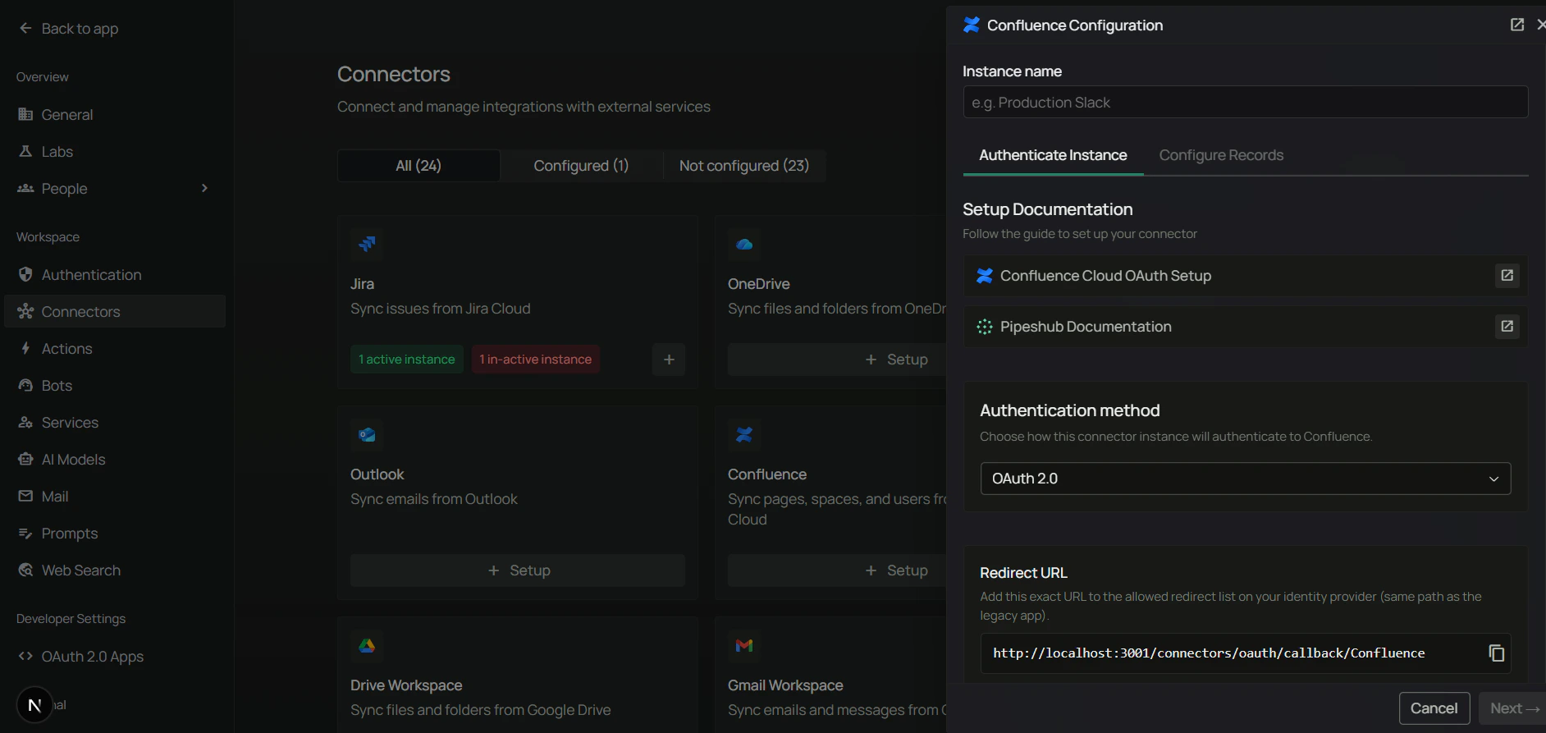Image resolution: width=1546 pixels, height=733 pixels.
Task: Click the Drive Workspace connector icon
Action: pyautogui.click(x=367, y=645)
